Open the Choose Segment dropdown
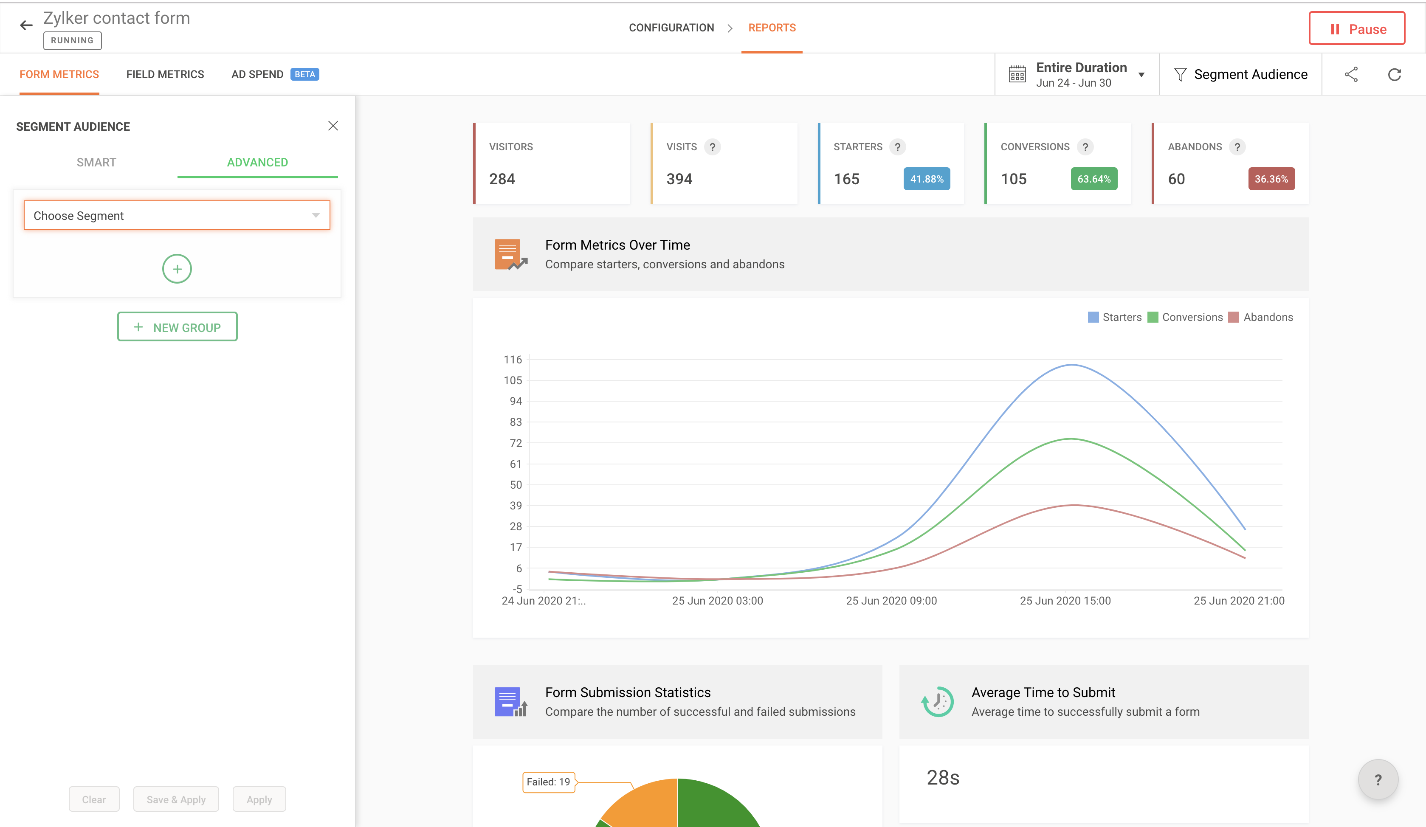The width and height of the screenshot is (1426, 827). coord(177,216)
